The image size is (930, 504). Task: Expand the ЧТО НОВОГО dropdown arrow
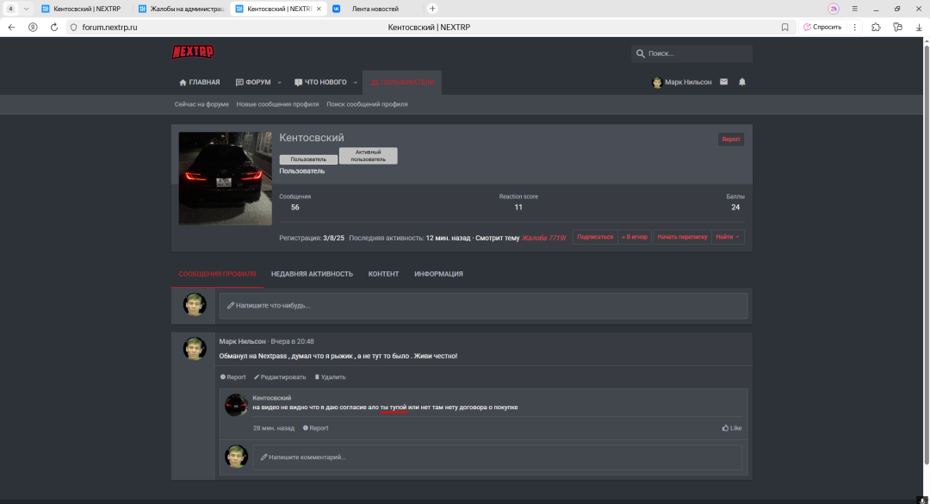pyautogui.click(x=355, y=83)
